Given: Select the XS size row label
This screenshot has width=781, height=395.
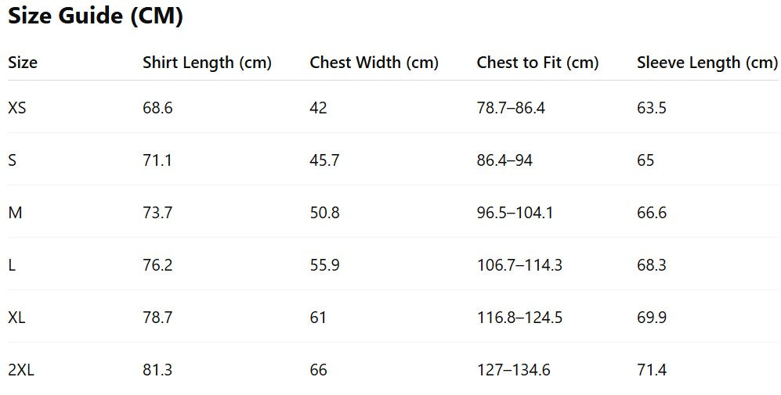Looking at the screenshot, I should tap(17, 108).
